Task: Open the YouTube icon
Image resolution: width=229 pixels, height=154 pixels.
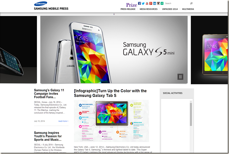Action: (x=147, y=3)
